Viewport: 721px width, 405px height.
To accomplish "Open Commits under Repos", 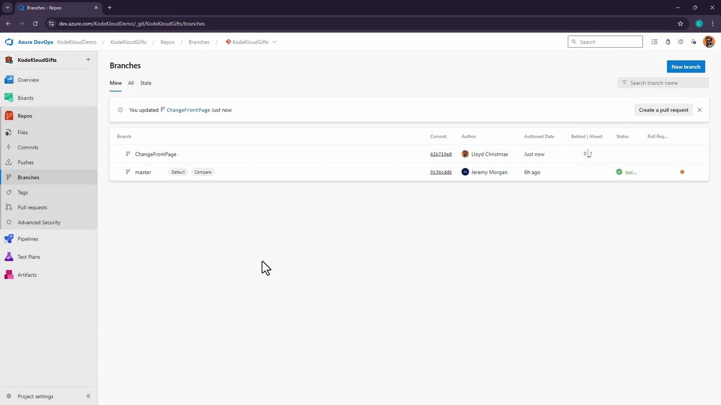I will (x=28, y=147).
